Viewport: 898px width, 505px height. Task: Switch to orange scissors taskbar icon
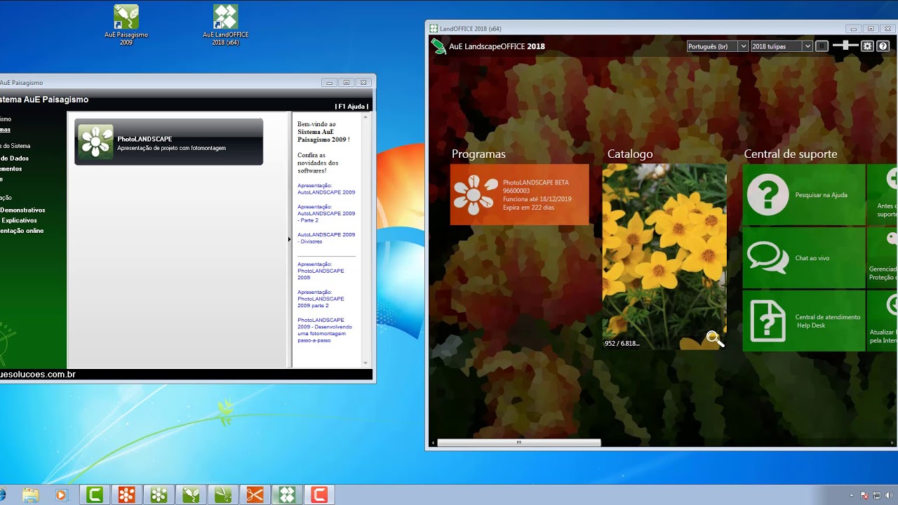255,495
